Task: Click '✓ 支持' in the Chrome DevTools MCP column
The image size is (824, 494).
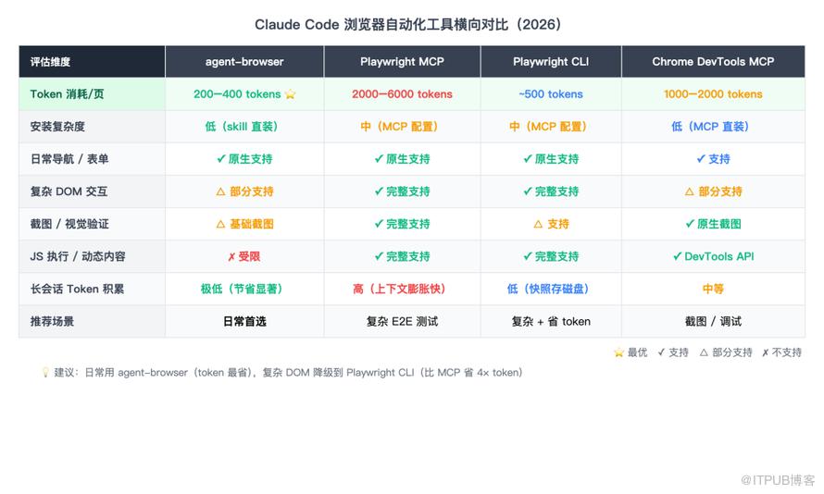Action: click(713, 159)
